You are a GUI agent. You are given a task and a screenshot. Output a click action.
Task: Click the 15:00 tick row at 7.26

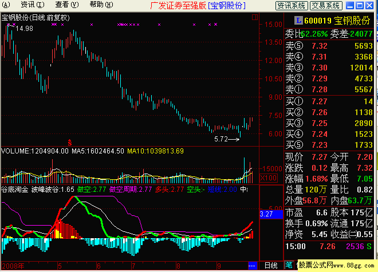(329, 246)
